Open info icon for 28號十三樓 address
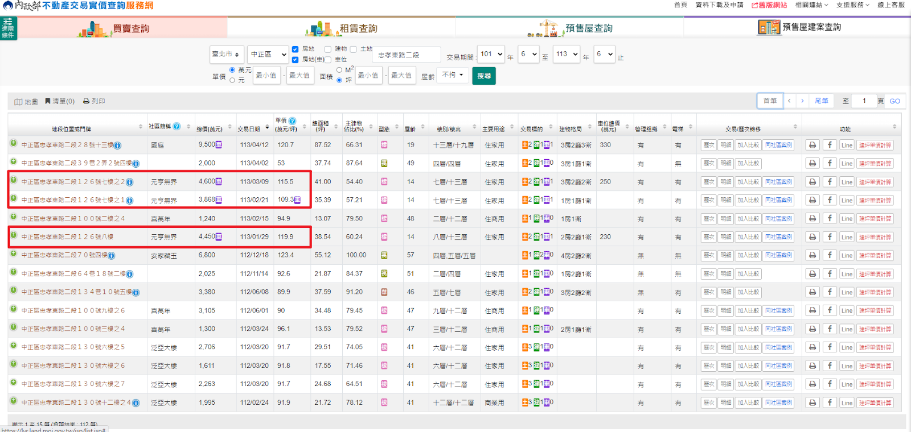This screenshot has height=432, width=911. coord(117,146)
